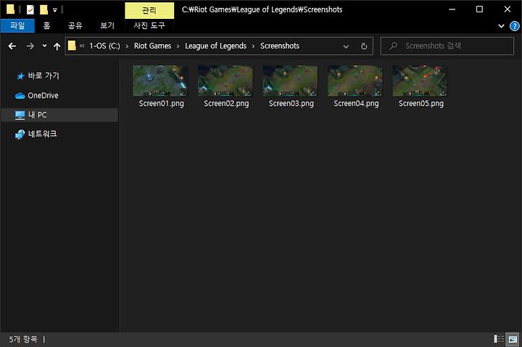Click the folder icon in address bar
The height and width of the screenshot is (347, 522).
pos(72,46)
